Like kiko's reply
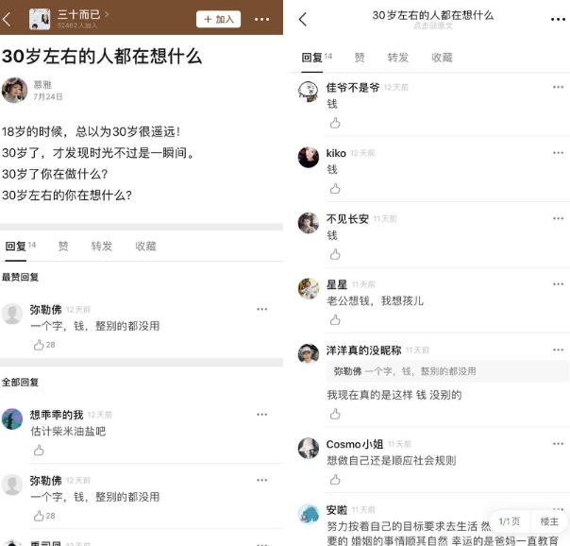The width and height of the screenshot is (570, 546). point(335,188)
